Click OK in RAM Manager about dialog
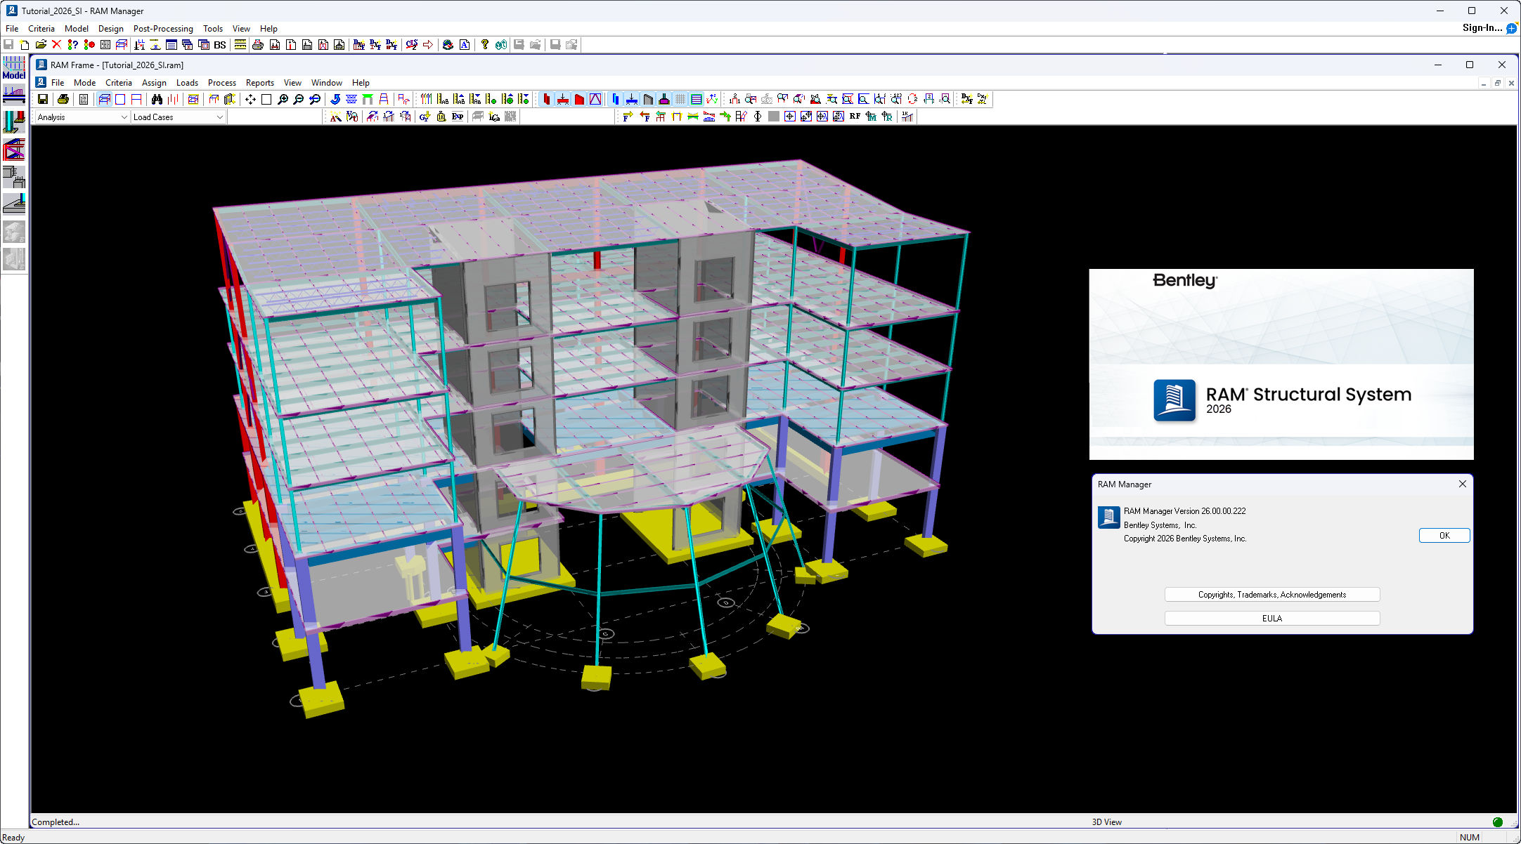This screenshot has height=844, width=1521. pos(1444,536)
